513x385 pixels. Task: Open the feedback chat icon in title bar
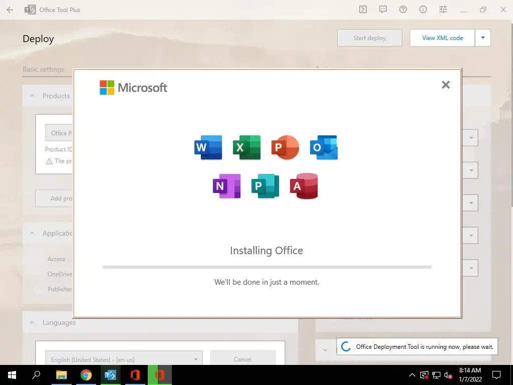383,10
